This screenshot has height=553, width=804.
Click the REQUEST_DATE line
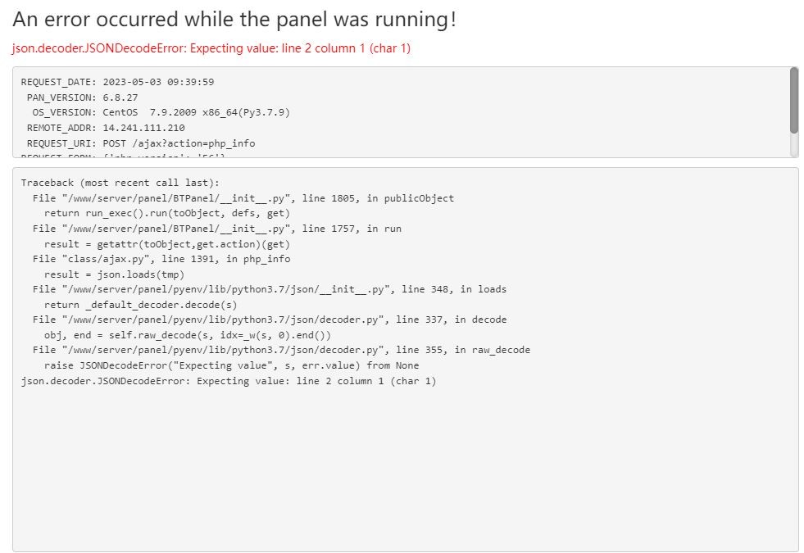pyautogui.click(x=117, y=82)
